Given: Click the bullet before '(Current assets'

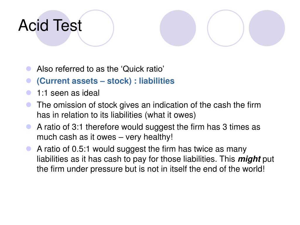Looking at the screenshot, I should 29,81.
